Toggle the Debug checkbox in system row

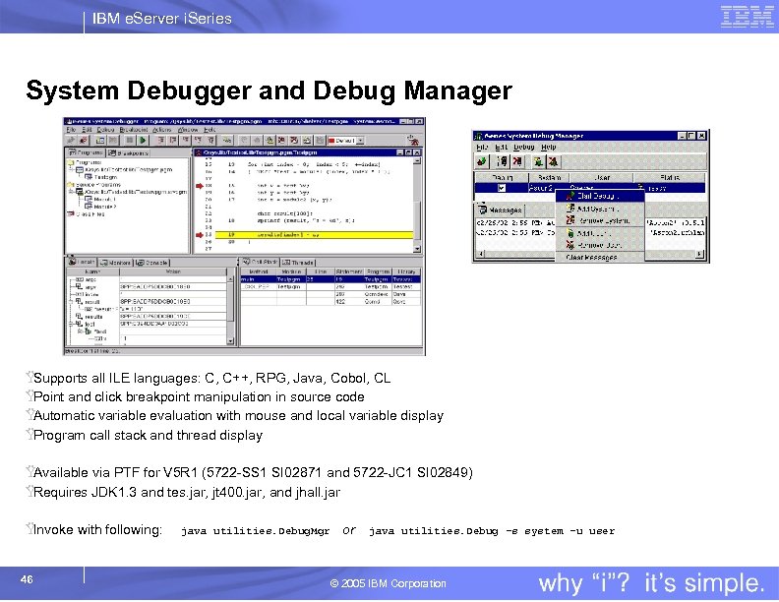502,188
